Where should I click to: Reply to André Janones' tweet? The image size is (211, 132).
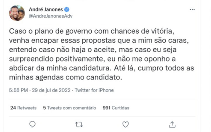[33, 124]
